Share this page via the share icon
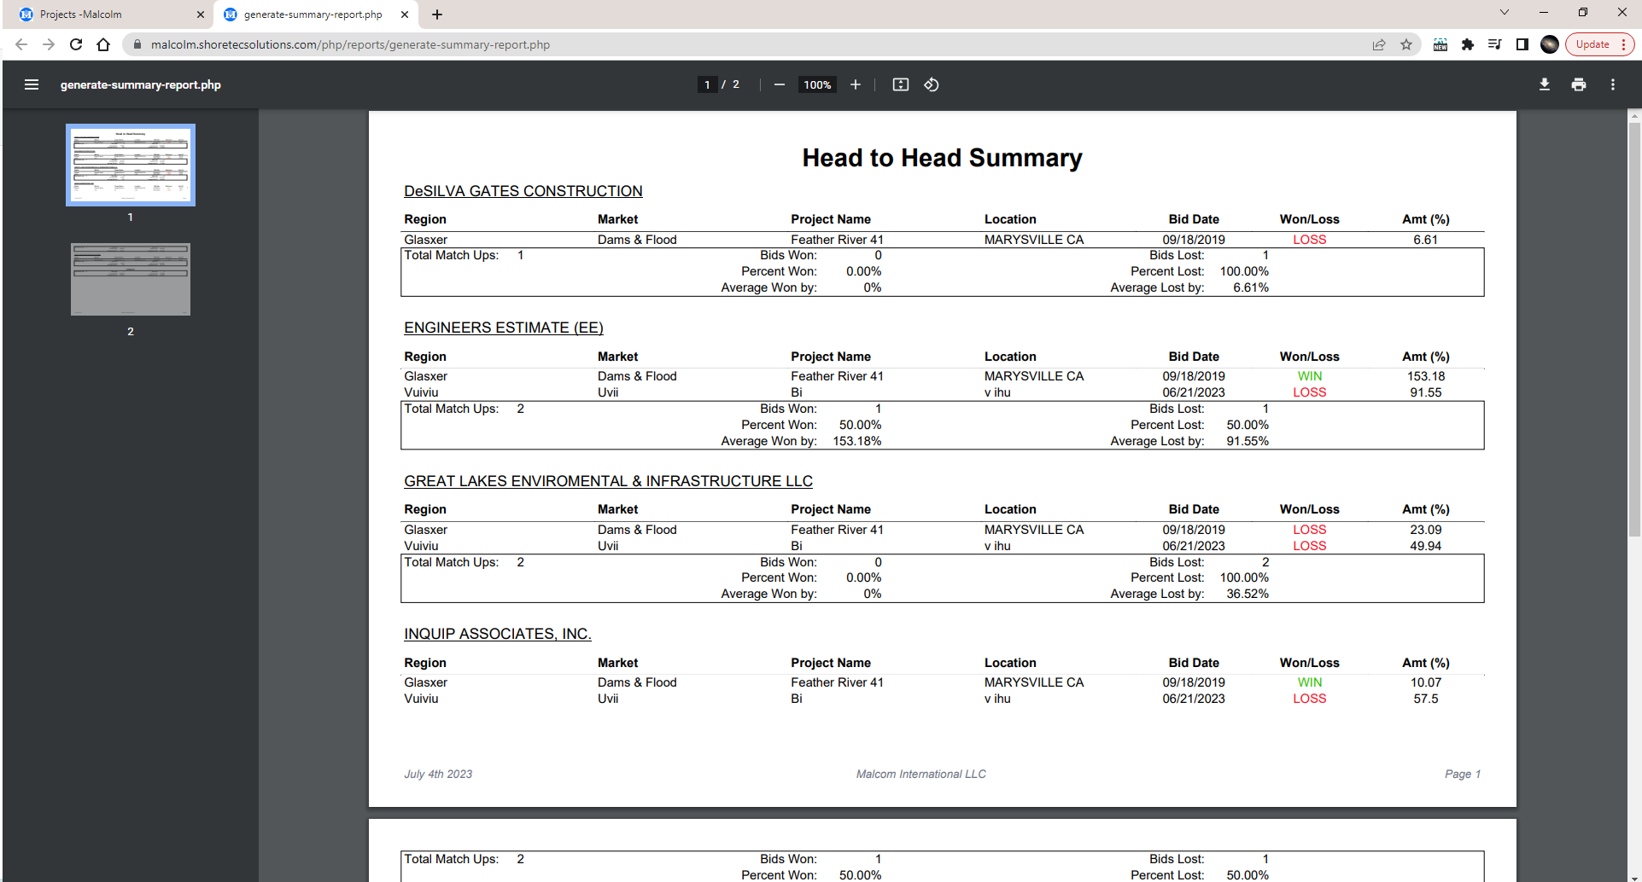Image resolution: width=1642 pixels, height=882 pixels. [1378, 44]
